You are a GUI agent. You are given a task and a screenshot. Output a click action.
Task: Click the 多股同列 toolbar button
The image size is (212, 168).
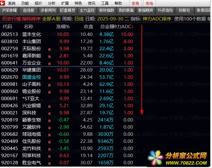(x=48, y=11)
